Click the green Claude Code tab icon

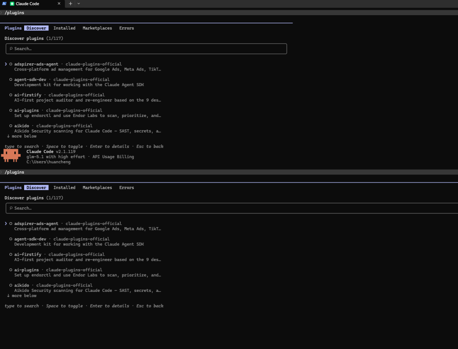coord(12,4)
